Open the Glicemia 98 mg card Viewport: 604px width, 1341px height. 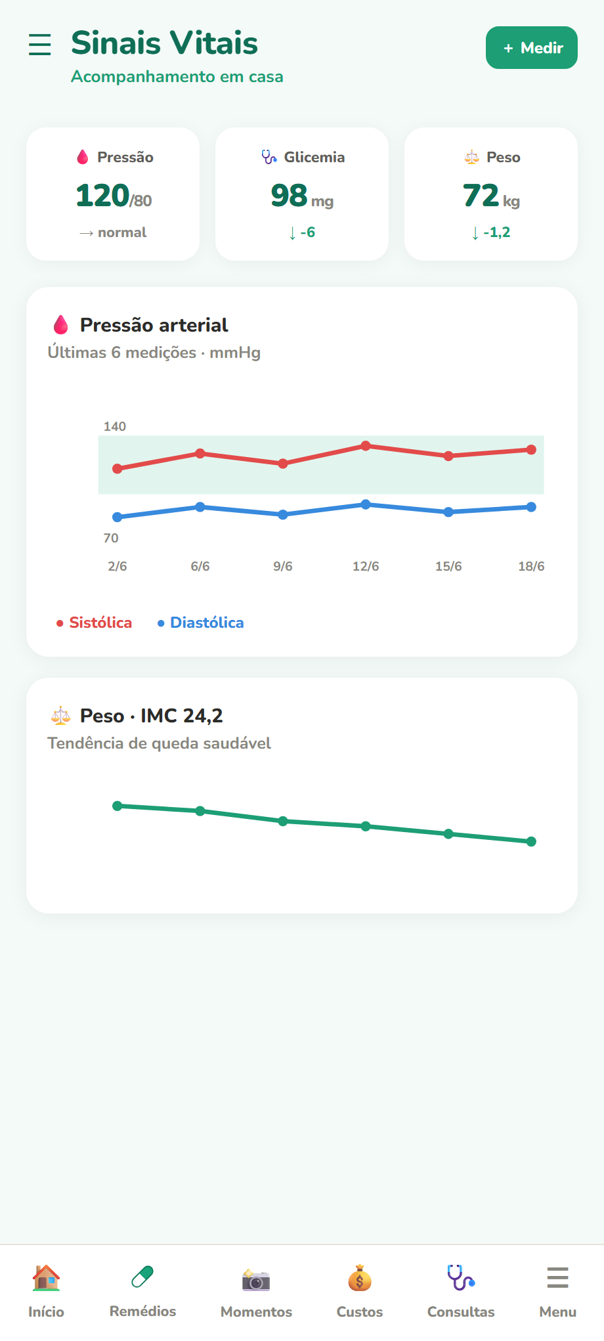coord(302,194)
